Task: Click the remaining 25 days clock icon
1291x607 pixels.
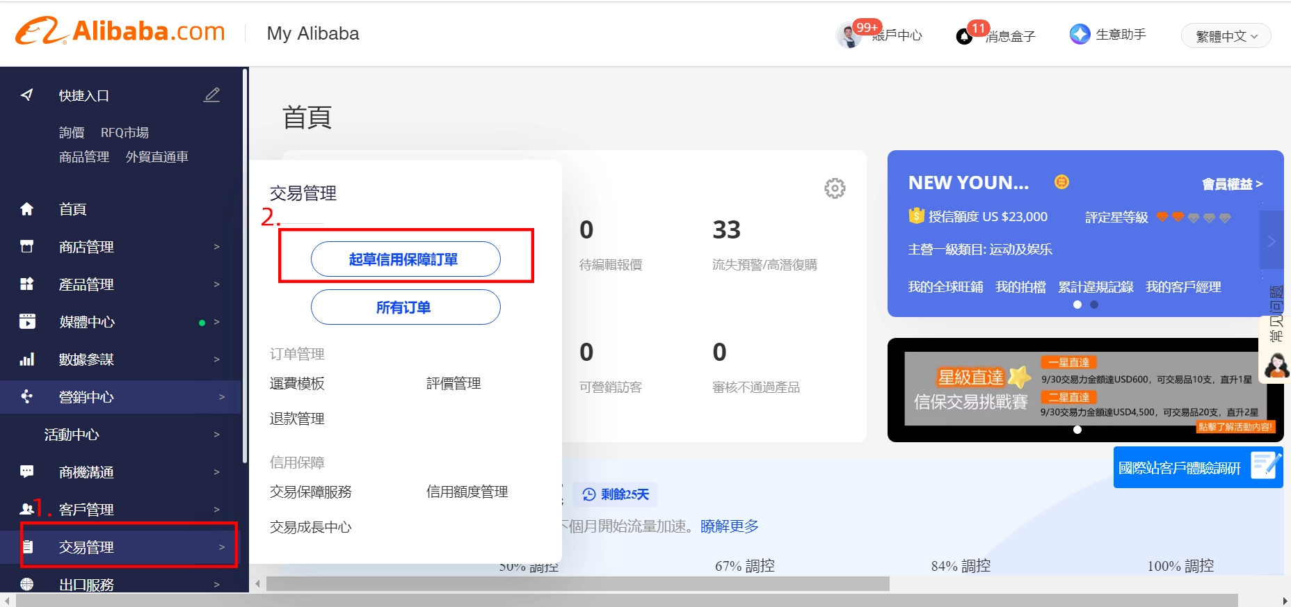Action: click(589, 494)
